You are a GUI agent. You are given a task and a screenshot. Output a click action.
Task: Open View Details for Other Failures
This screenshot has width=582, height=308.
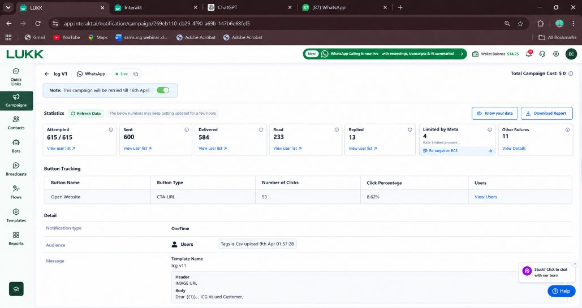(514, 149)
